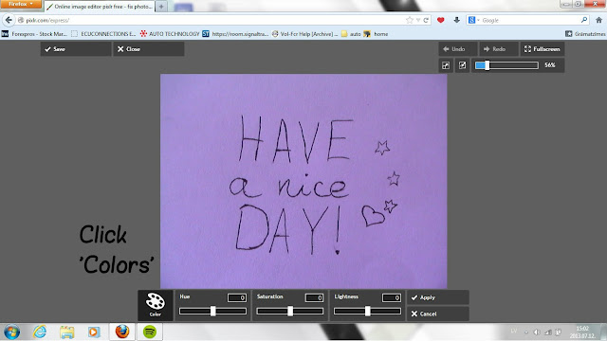The width and height of the screenshot is (607, 341).
Task: Click the Saturation slider handle
Action: click(290, 311)
